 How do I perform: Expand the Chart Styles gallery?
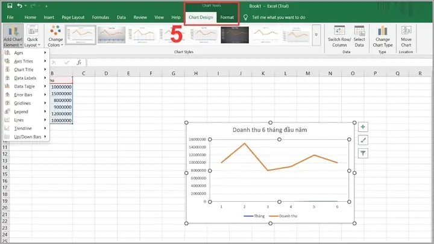point(316,35)
